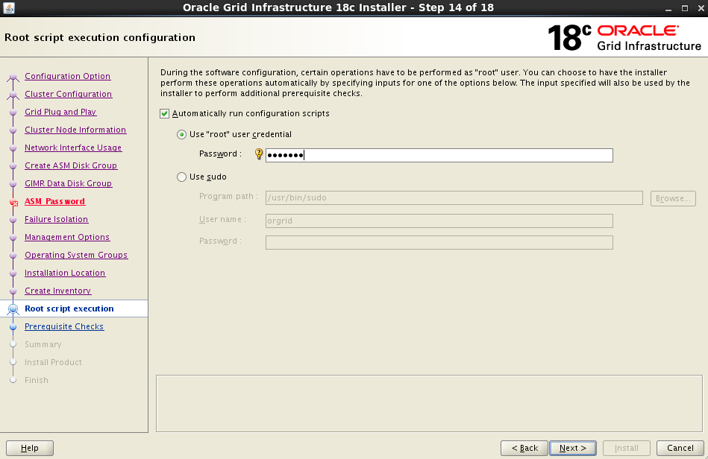The width and height of the screenshot is (708, 459).
Task: Select the Use sudo radio button
Action: point(181,177)
